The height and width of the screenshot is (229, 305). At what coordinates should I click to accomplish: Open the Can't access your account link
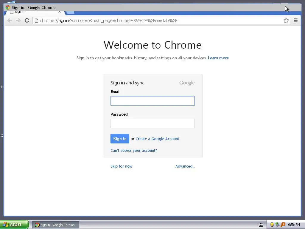tap(134, 150)
